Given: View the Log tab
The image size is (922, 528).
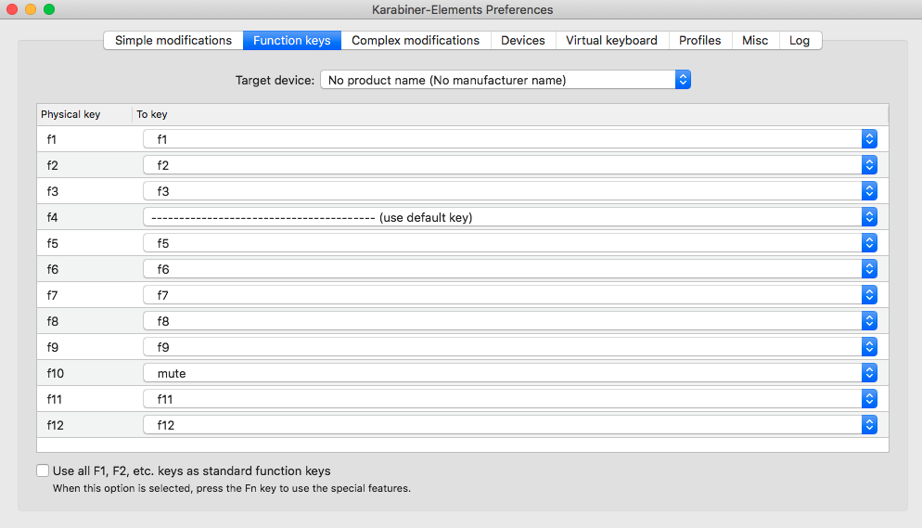Looking at the screenshot, I should click(x=800, y=41).
